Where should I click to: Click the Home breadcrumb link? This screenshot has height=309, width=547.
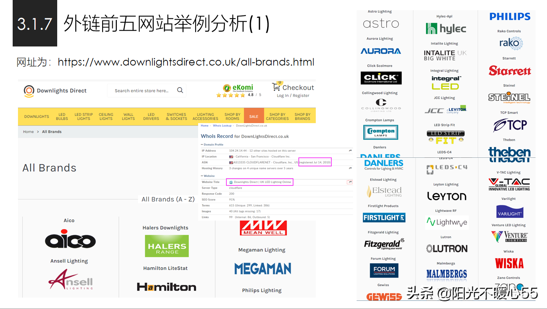tap(28, 132)
